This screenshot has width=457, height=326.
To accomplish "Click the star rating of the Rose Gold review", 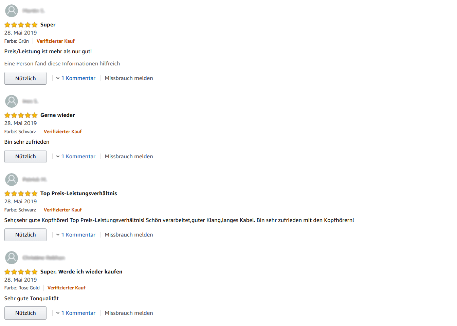I will [x=21, y=272].
